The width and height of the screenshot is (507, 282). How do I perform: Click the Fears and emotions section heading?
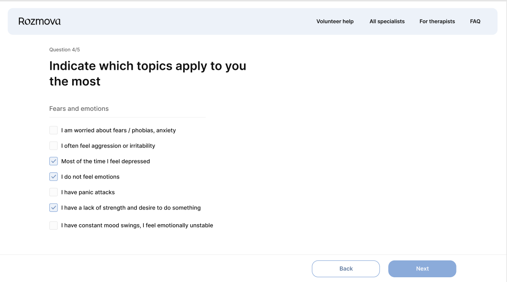[x=79, y=109]
